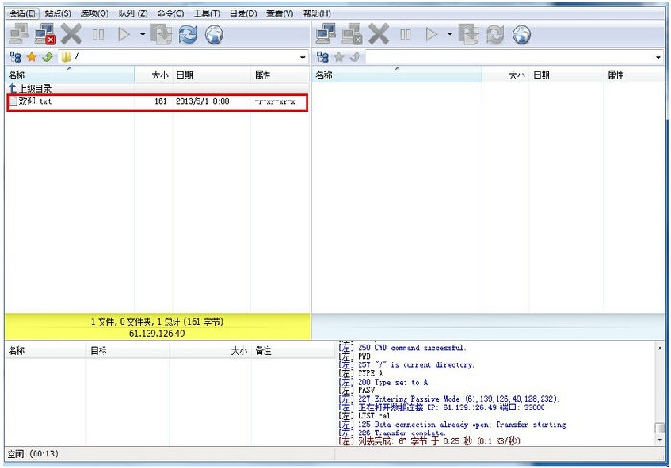Click the left pane folder tree icon
Viewport: 671px width, 468px height.
14,58
